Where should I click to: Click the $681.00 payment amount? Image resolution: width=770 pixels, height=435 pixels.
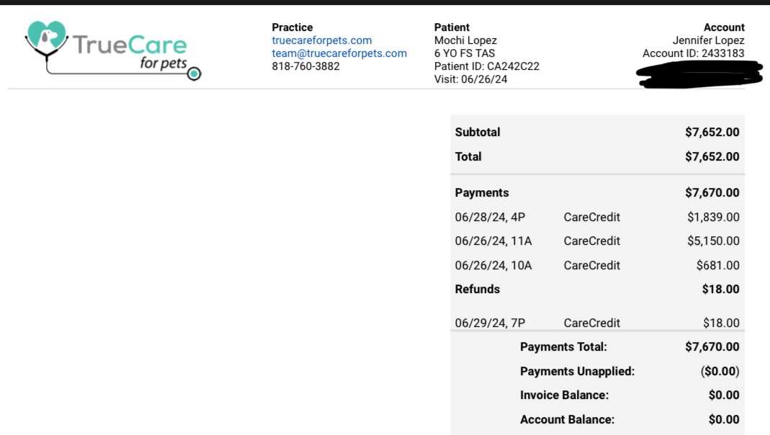[x=717, y=266]
